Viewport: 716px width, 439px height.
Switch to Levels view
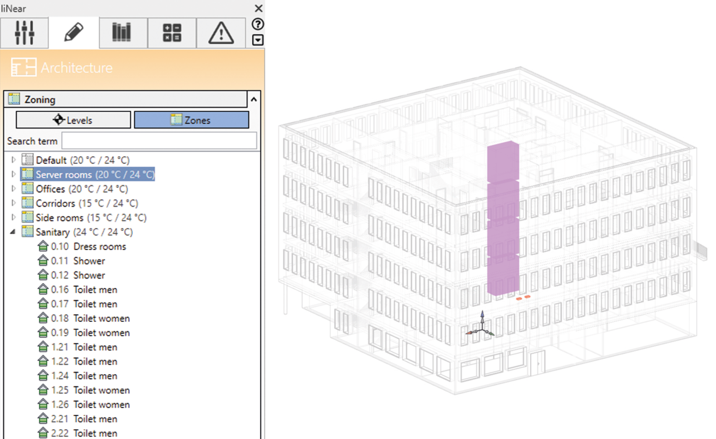73,120
